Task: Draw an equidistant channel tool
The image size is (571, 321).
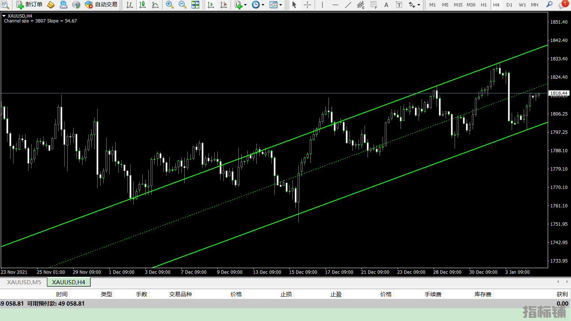Action: click(360, 4)
